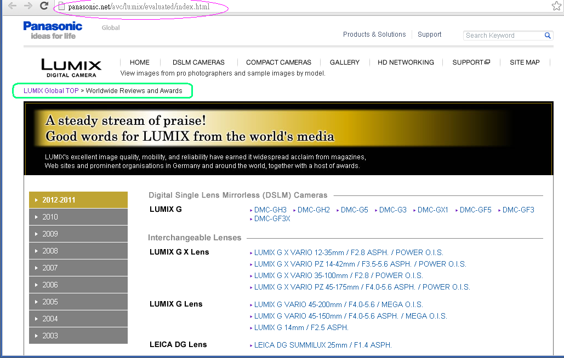
Task: Click the Global label near Panasonic logo
Action: click(110, 28)
